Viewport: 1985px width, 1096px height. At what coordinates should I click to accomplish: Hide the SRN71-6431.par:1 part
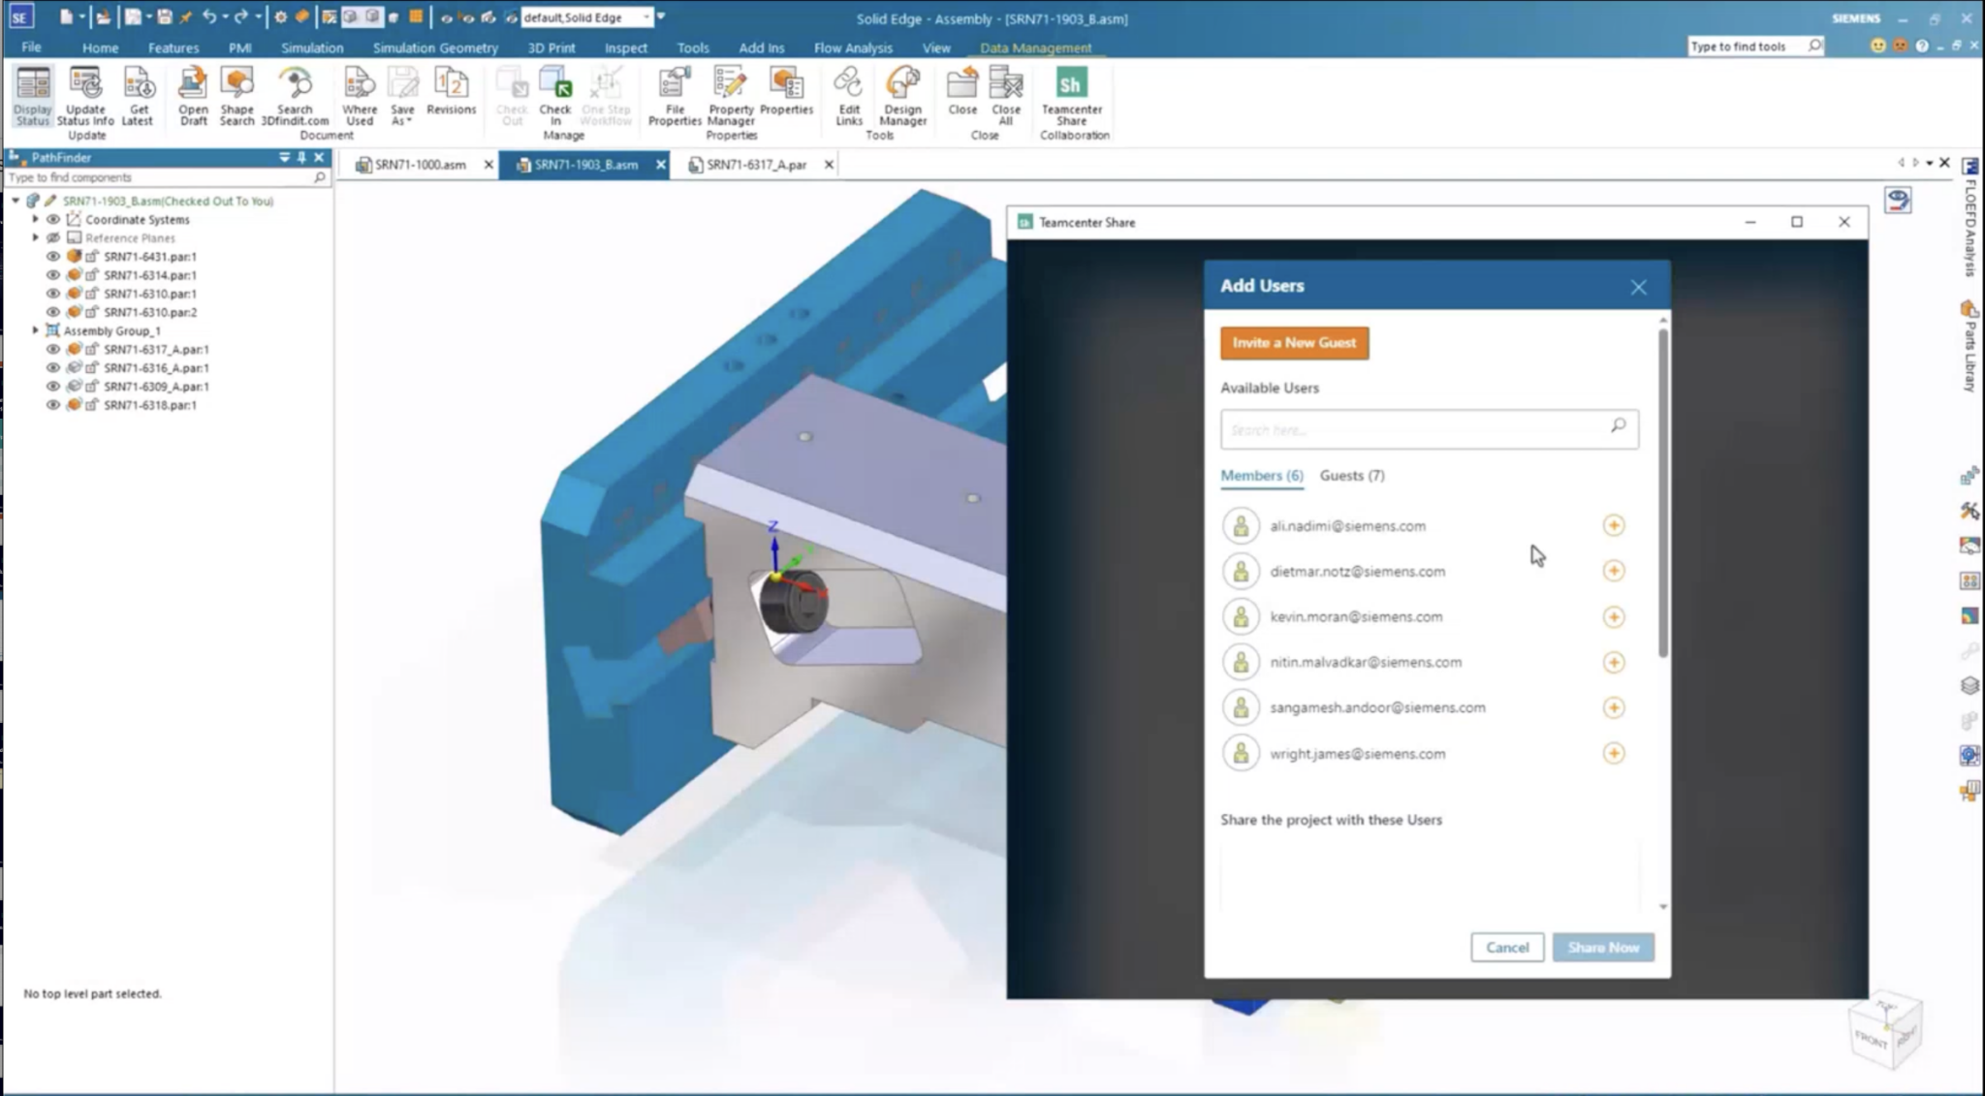coord(54,256)
